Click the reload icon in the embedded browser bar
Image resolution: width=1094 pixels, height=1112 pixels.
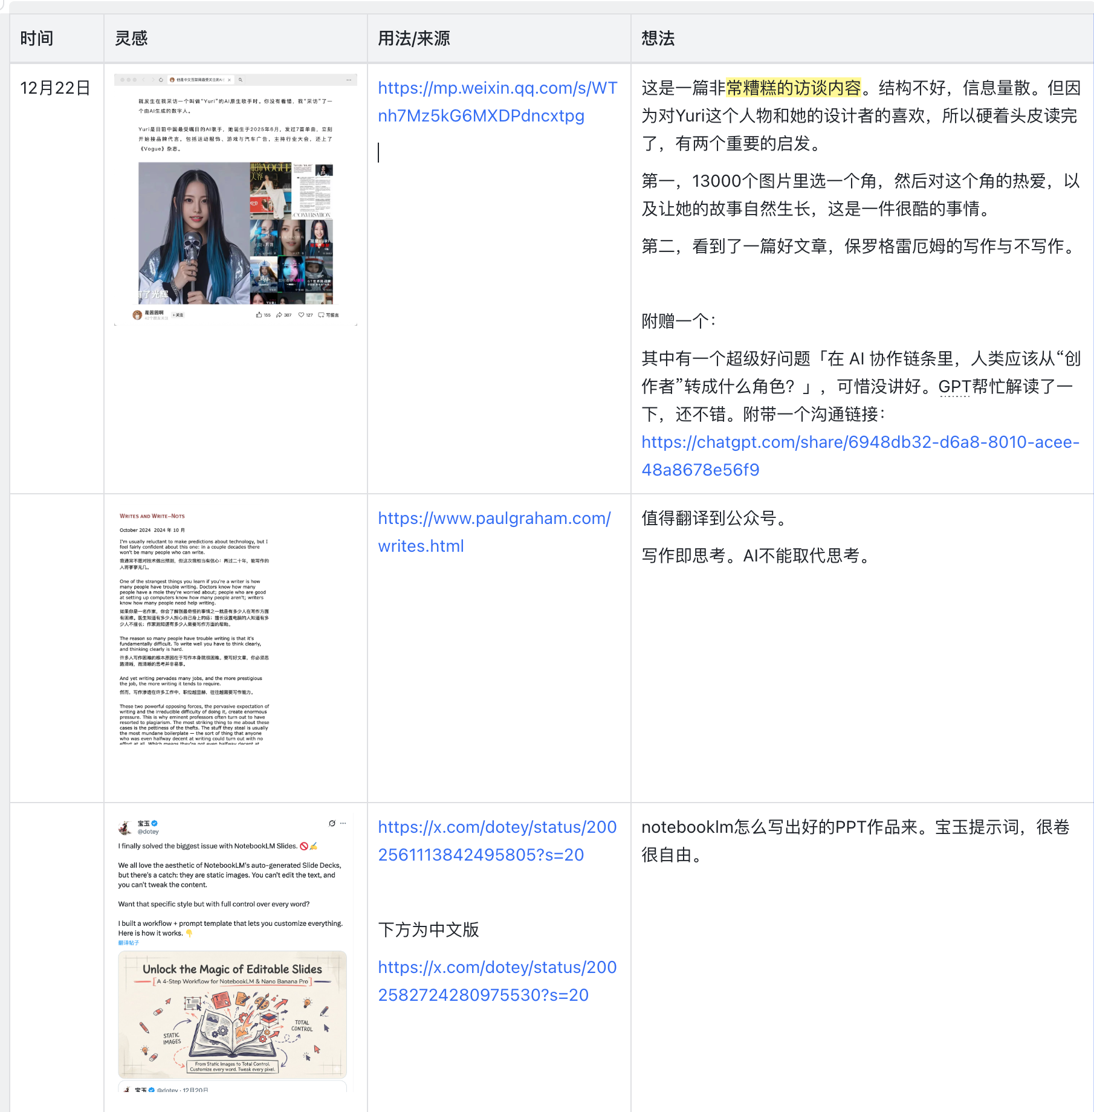tap(161, 80)
